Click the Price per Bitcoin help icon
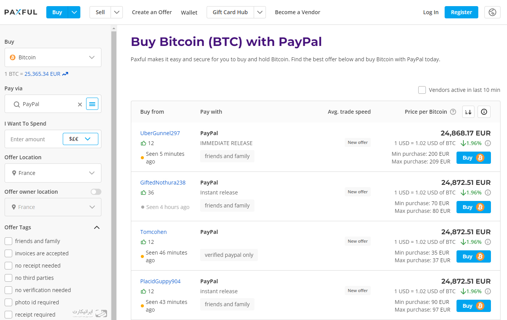Image resolution: width=507 pixels, height=320 pixels. [x=453, y=112]
